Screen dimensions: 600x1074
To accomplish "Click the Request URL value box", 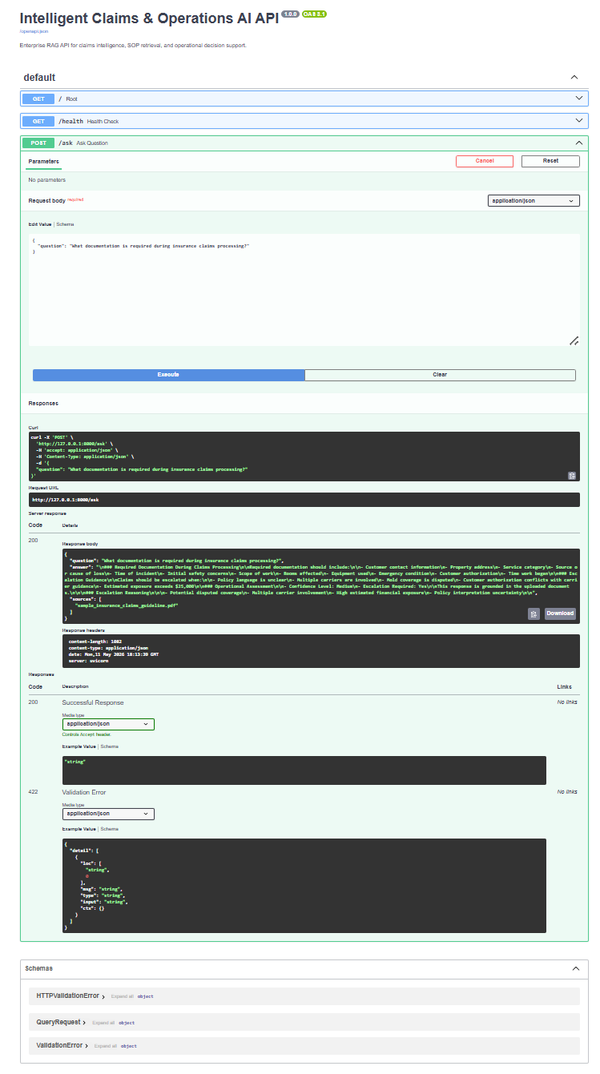I will pyautogui.click(x=304, y=500).
